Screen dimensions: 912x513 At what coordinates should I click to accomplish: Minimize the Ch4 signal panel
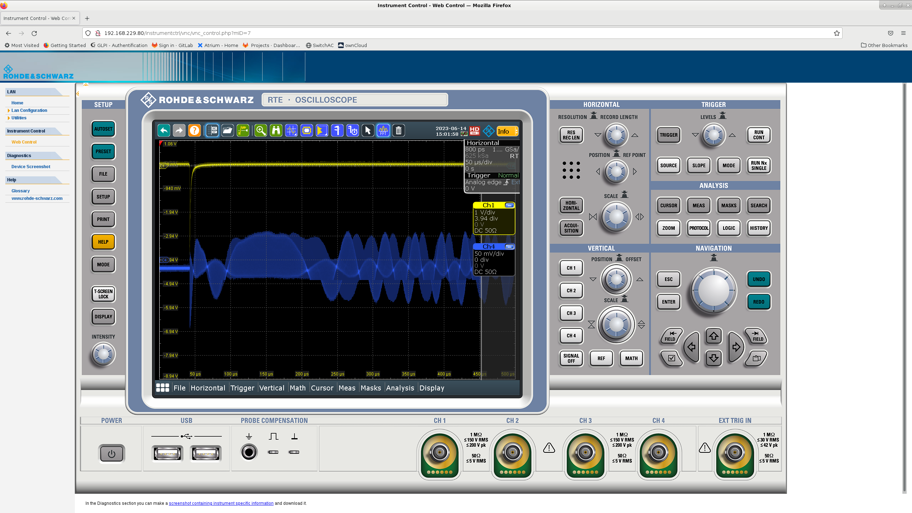(509, 247)
